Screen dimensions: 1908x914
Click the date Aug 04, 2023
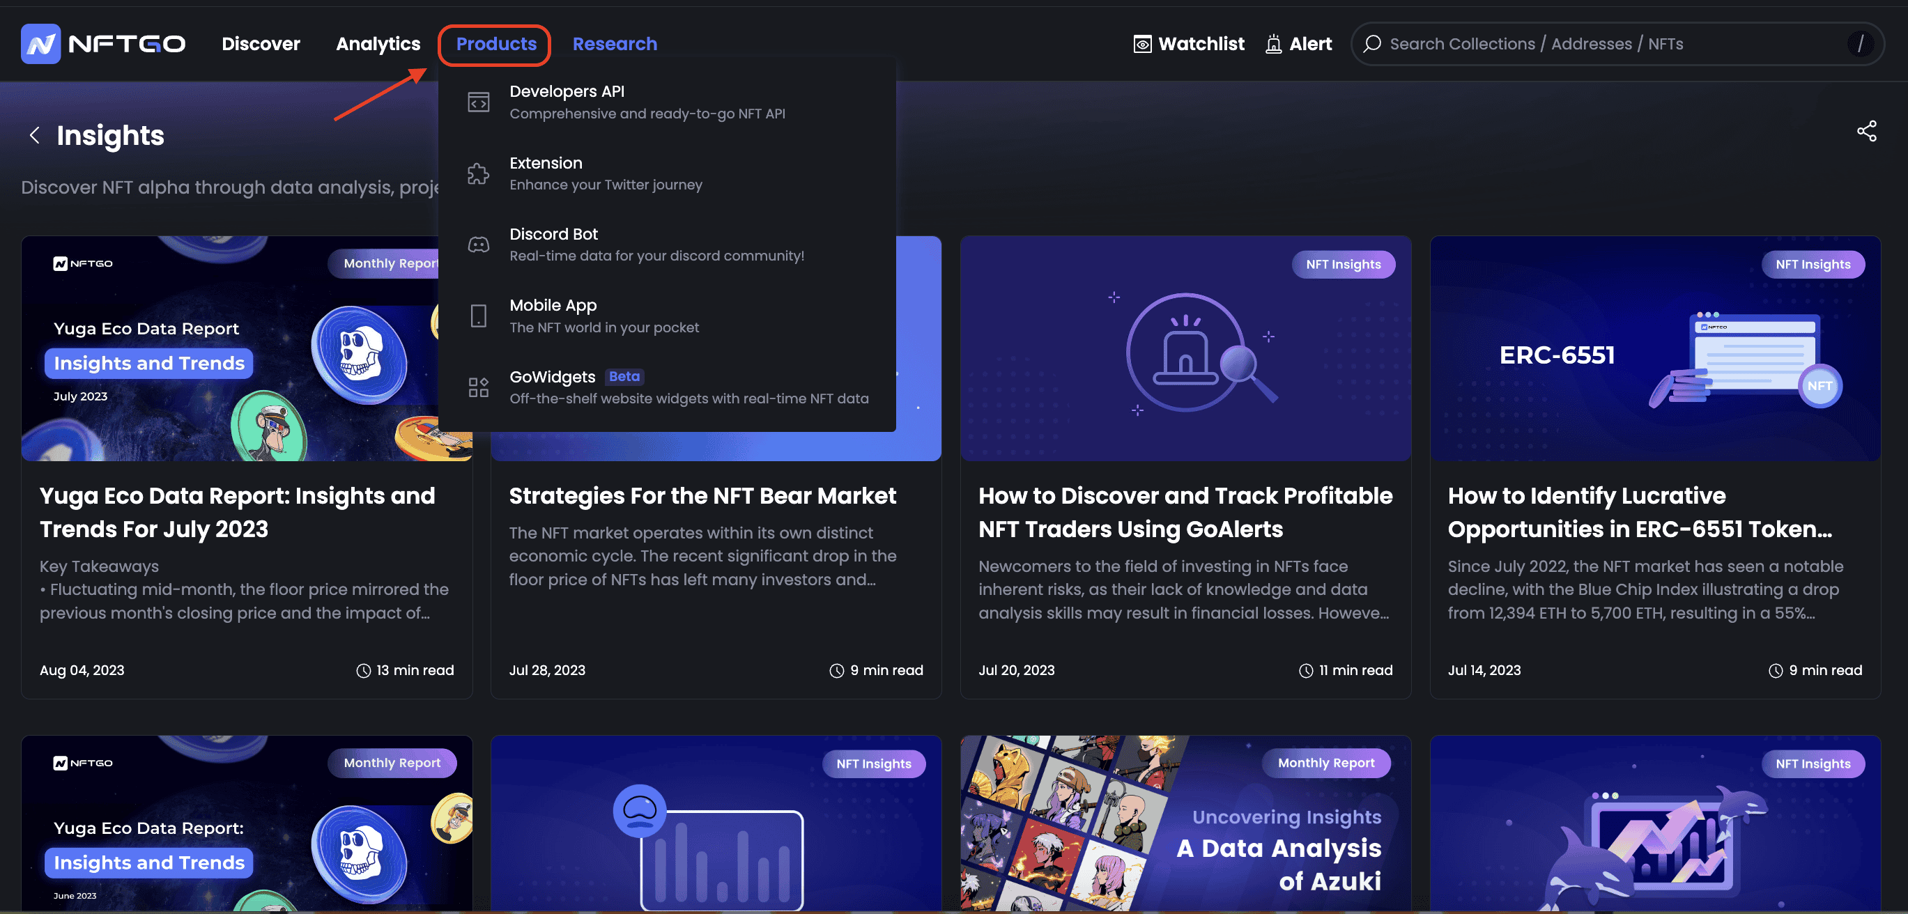point(82,670)
